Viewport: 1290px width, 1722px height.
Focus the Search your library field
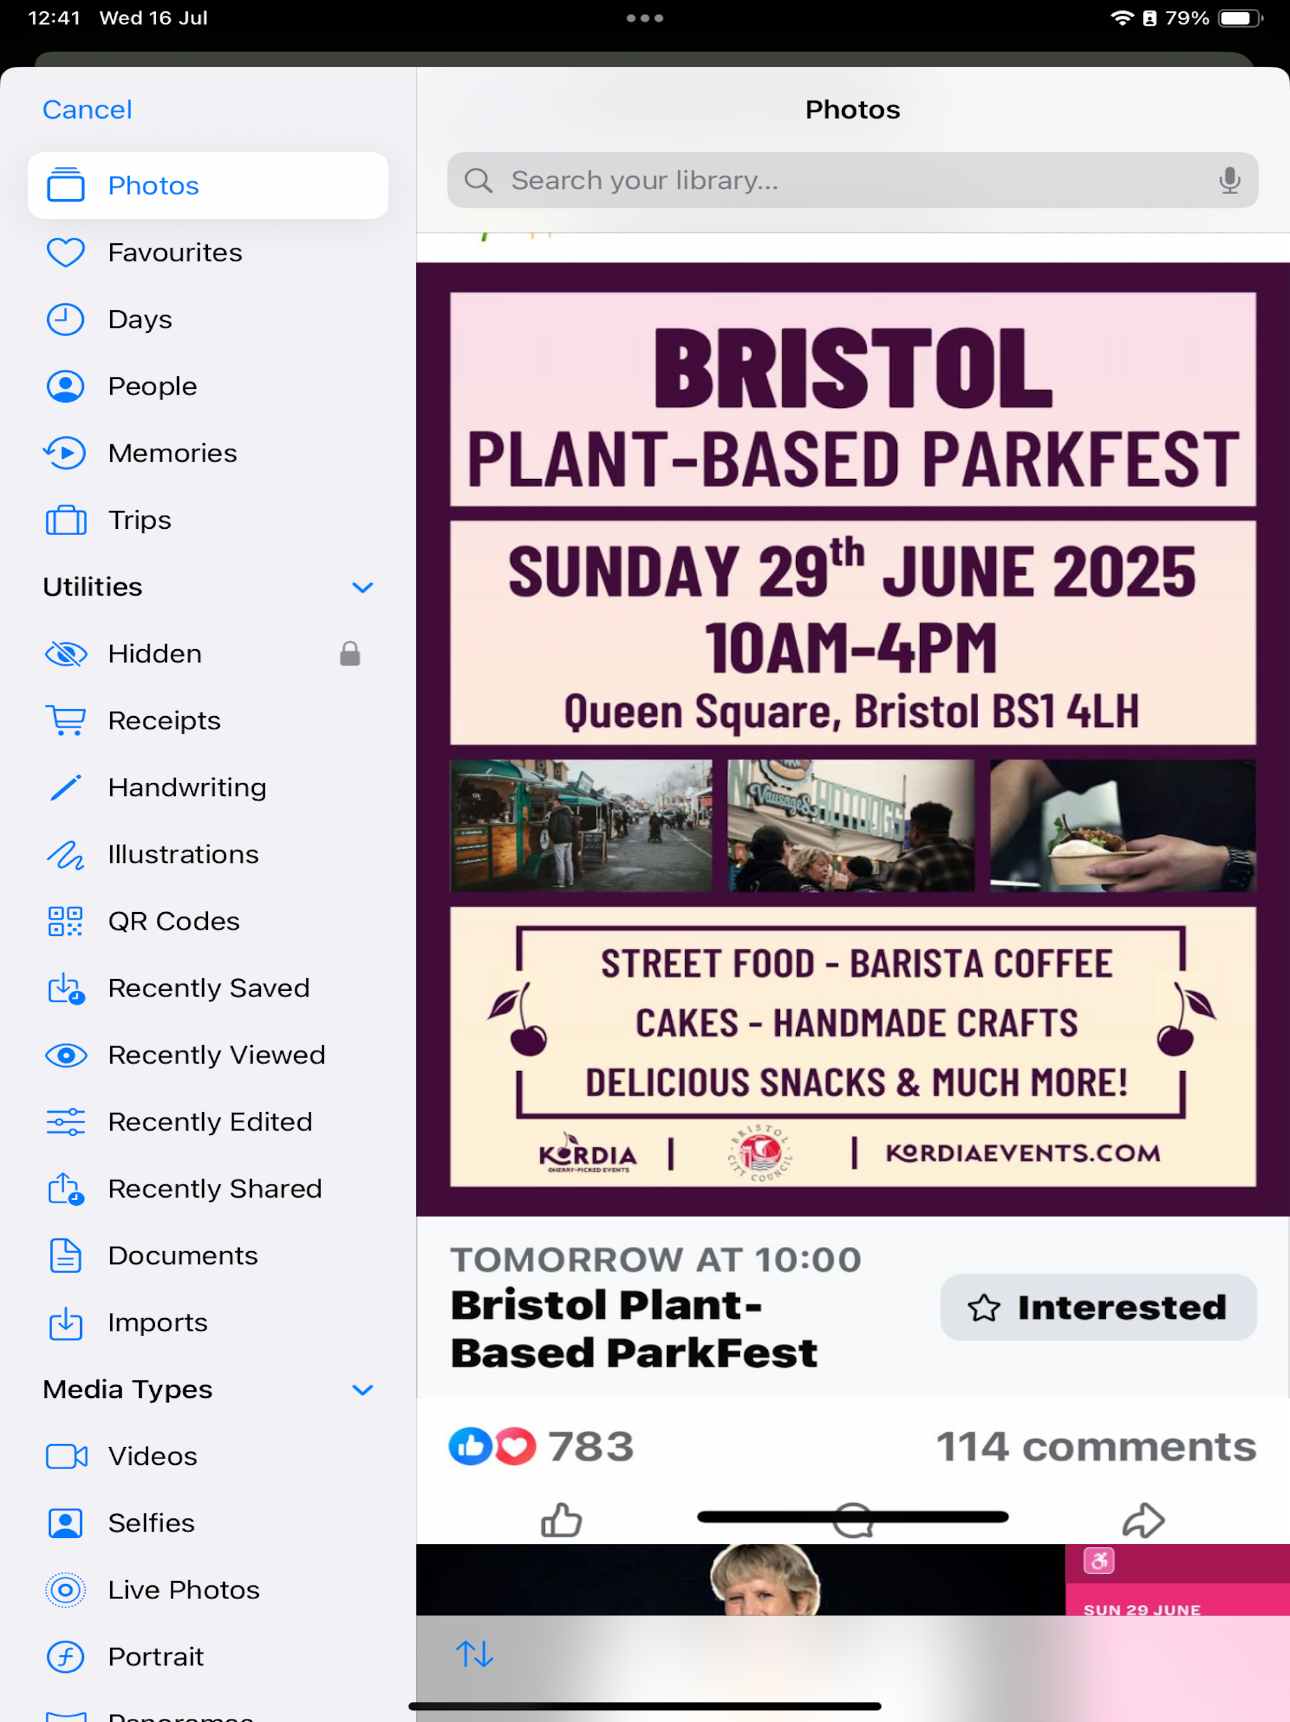coord(852,181)
